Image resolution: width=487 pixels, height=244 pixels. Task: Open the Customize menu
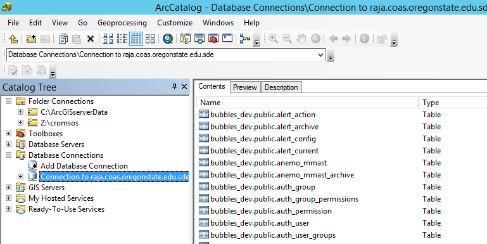coord(175,23)
